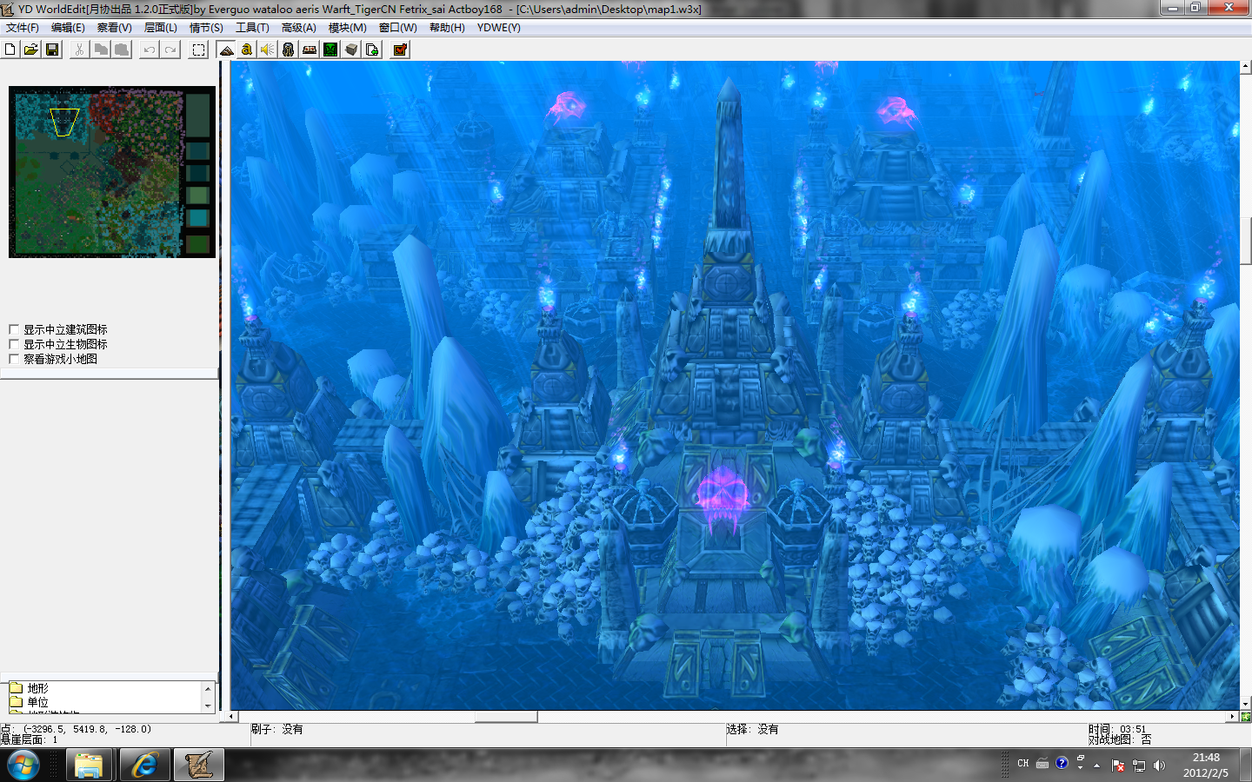Screen dimensions: 1252x782
Task: Click the CH language indicator
Action: point(1023,764)
